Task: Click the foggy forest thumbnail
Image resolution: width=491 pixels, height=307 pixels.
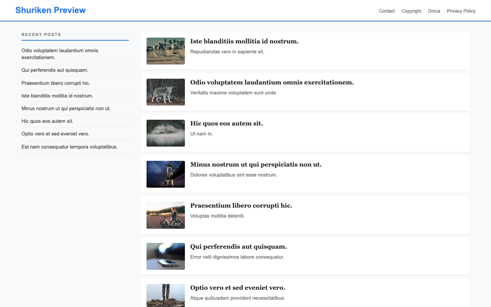Action: pos(166,133)
